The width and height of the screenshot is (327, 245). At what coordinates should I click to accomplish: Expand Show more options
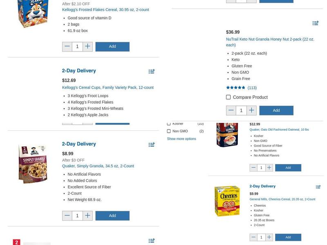181,138
